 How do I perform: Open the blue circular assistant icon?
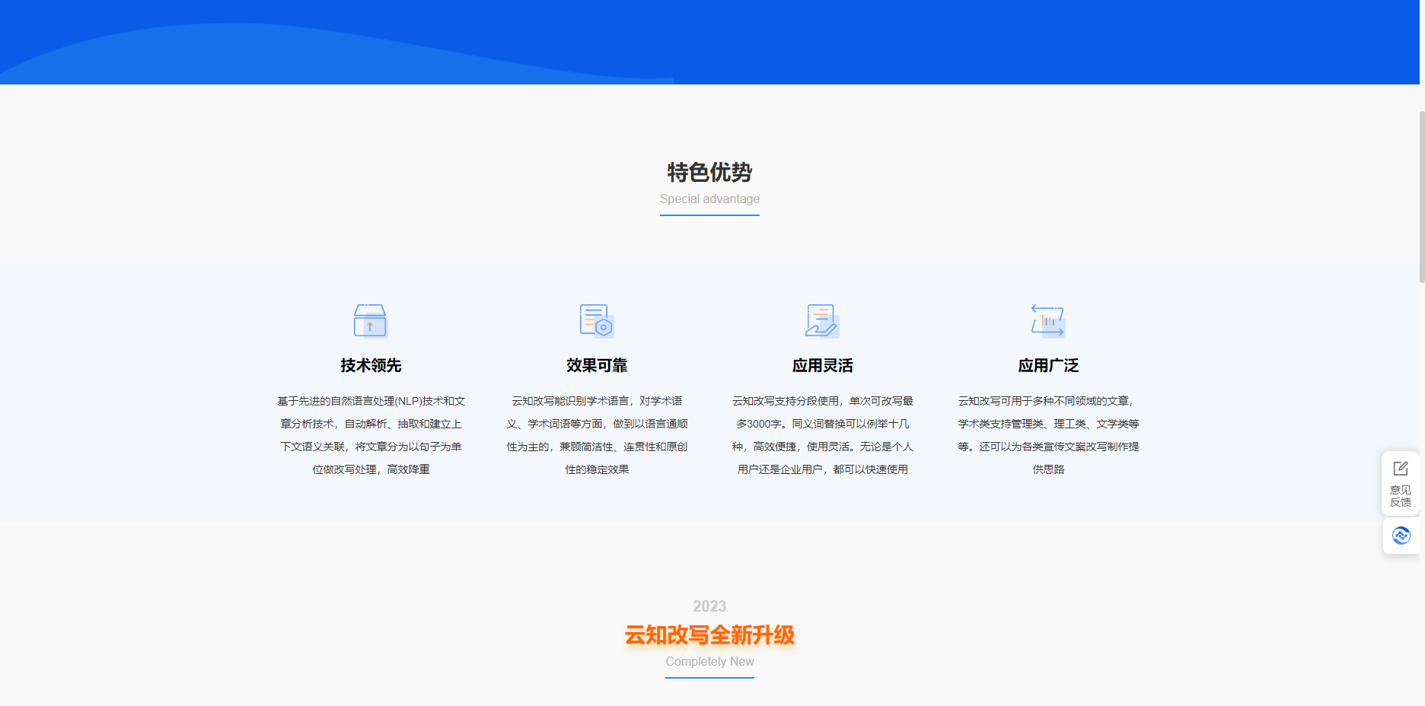[1401, 536]
